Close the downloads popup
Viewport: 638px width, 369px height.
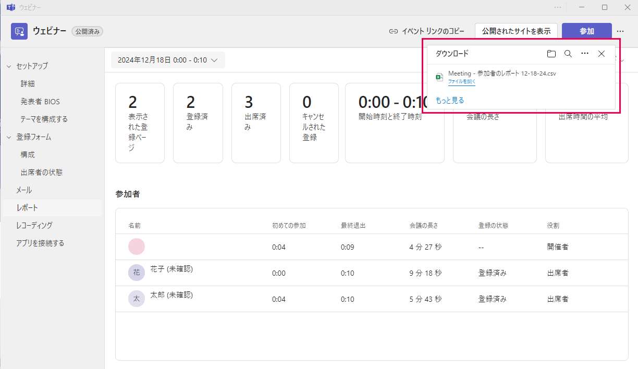[x=602, y=54]
